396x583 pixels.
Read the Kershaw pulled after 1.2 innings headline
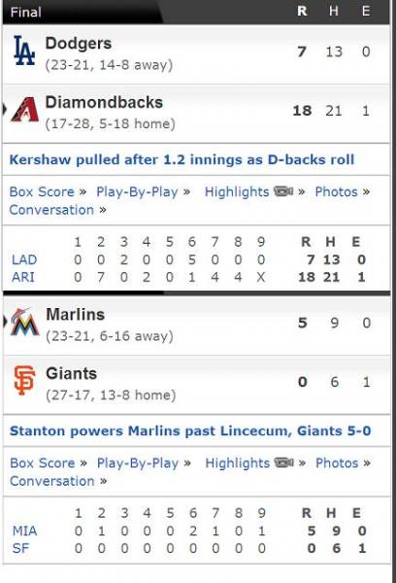(181, 159)
